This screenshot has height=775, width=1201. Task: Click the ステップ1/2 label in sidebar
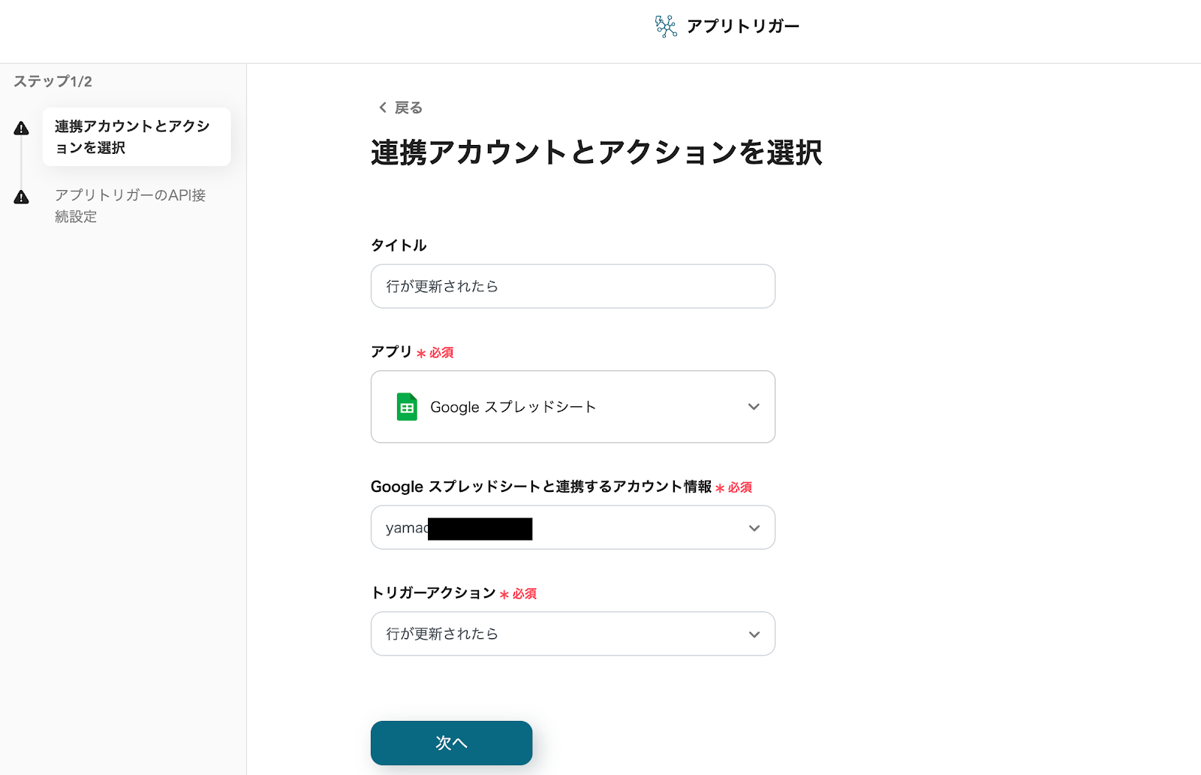click(53, 81)
